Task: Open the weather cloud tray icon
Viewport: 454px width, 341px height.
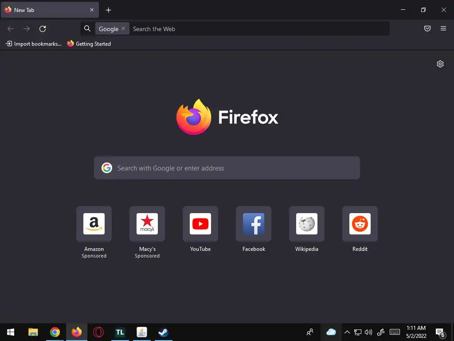Action: coord(331,332)
